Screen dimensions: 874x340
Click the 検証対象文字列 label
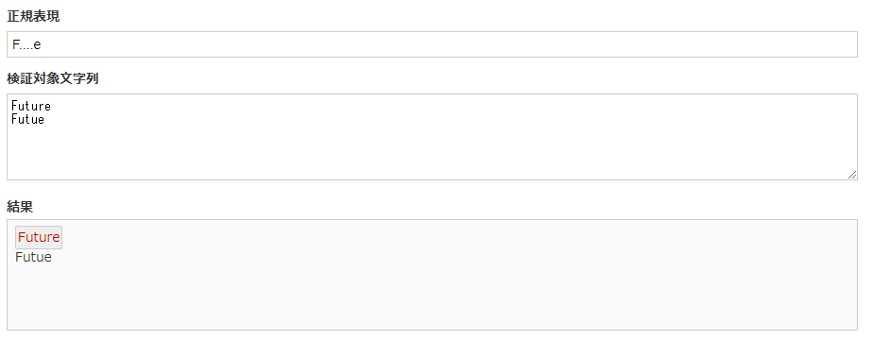pos(53,78)
